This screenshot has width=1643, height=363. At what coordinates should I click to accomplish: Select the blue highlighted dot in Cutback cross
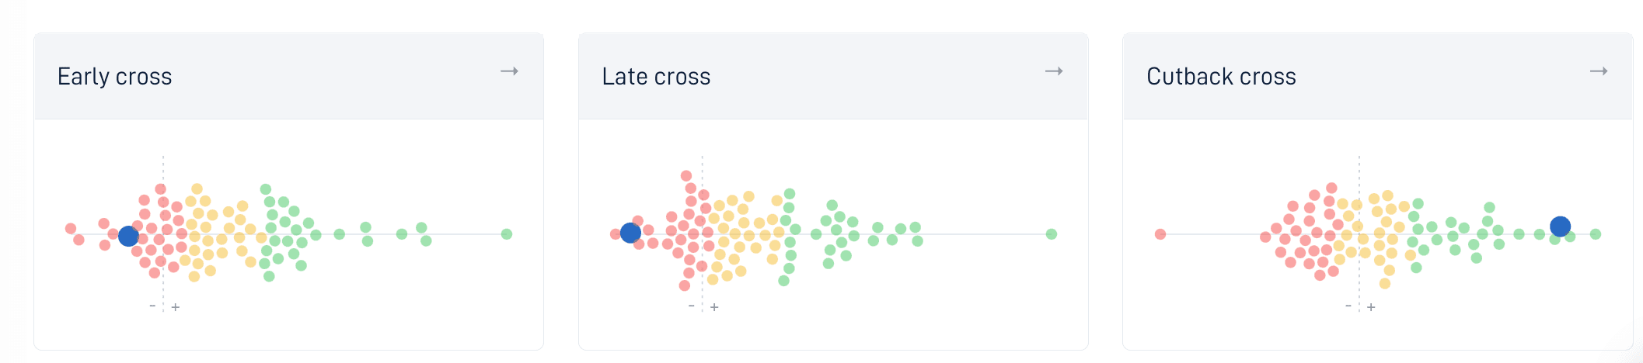coord(1561,226)
